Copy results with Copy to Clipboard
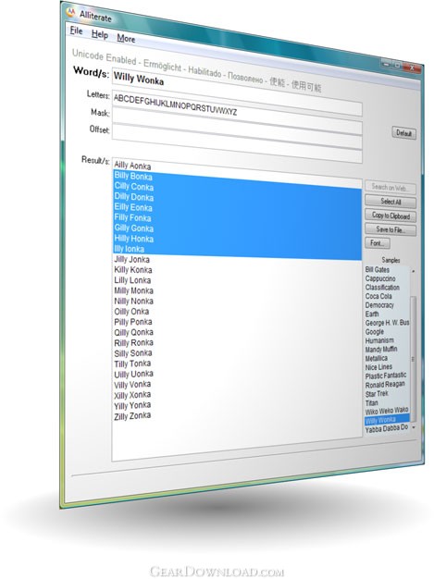 (x=391, y=216)
